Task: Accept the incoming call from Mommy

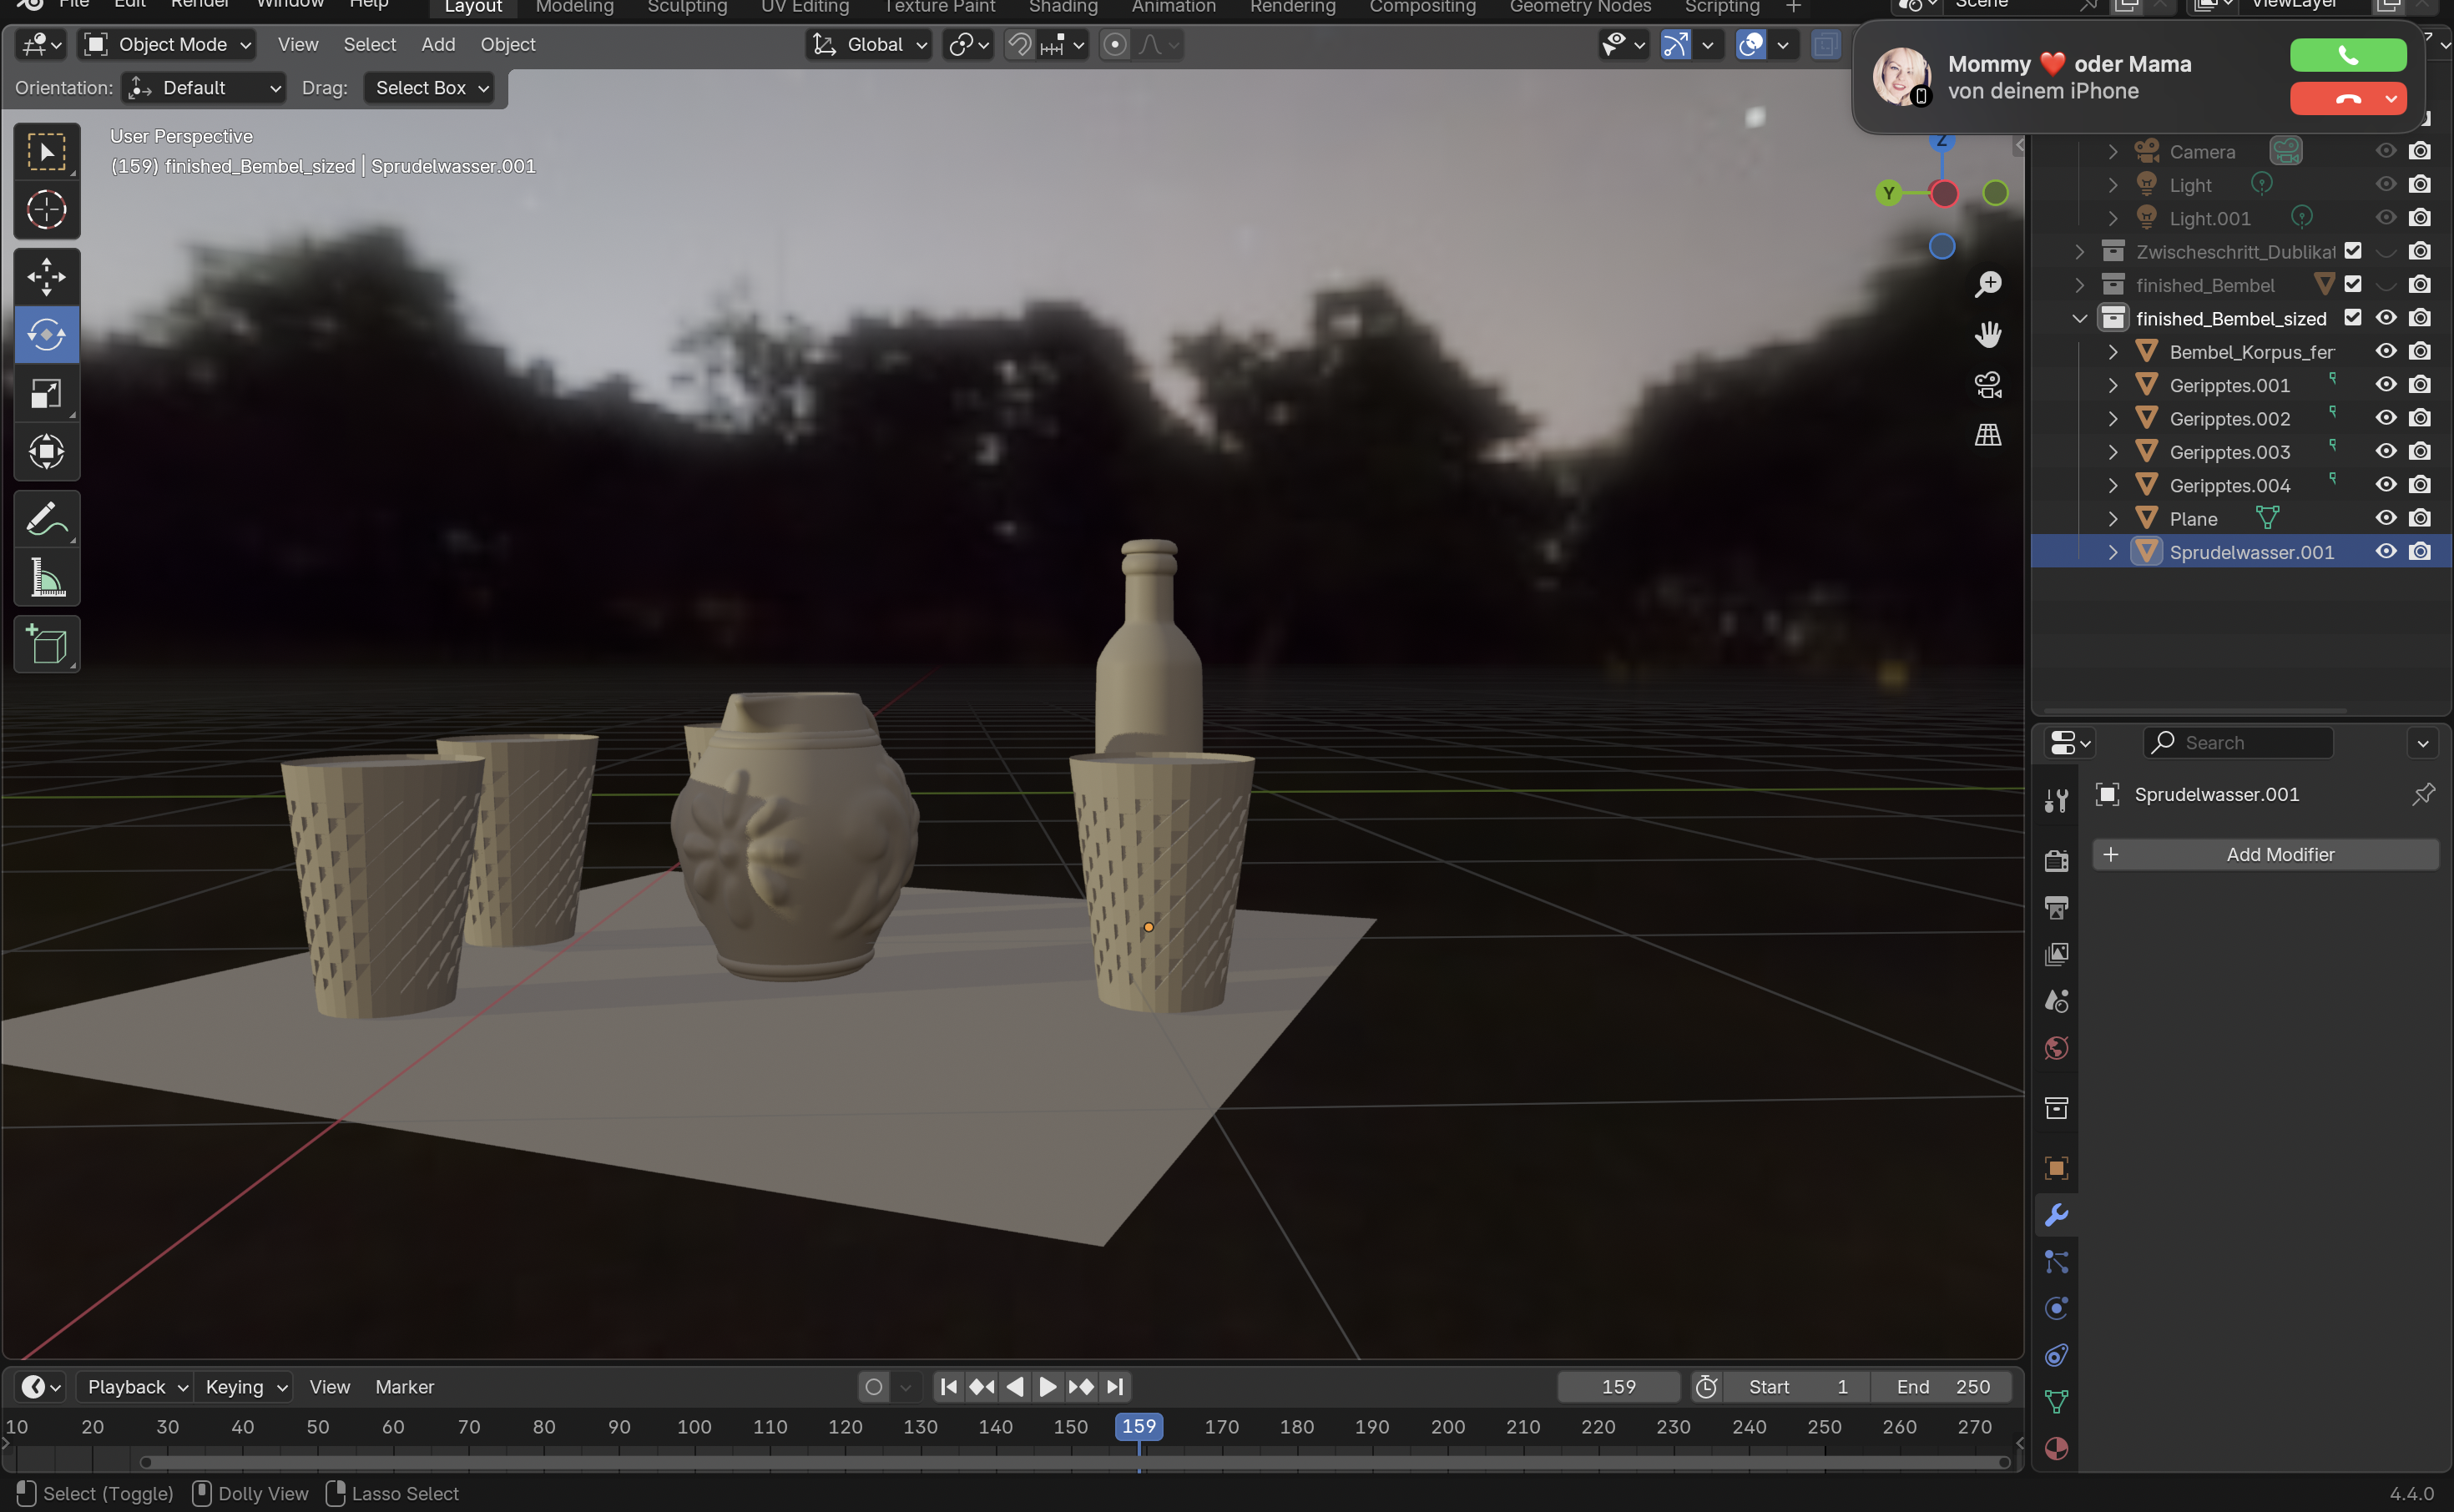Action: click(x=2347, y=55)
